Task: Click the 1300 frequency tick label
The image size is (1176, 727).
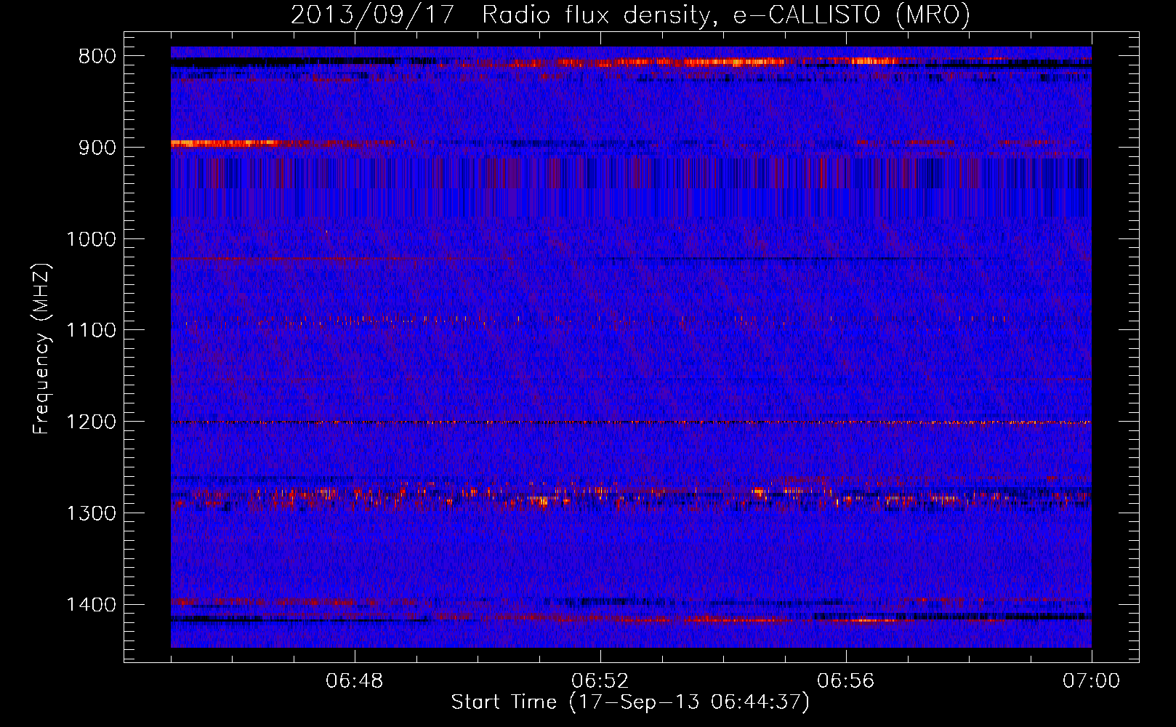Action: pyautogui.click(x=91, y=513)
